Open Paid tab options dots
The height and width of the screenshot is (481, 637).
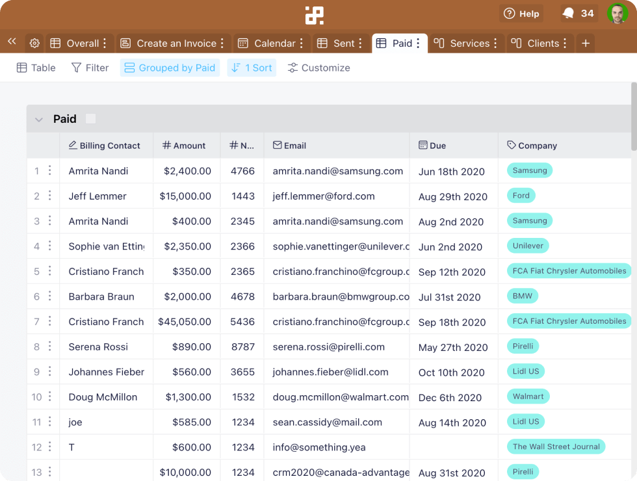pos(418,43)
